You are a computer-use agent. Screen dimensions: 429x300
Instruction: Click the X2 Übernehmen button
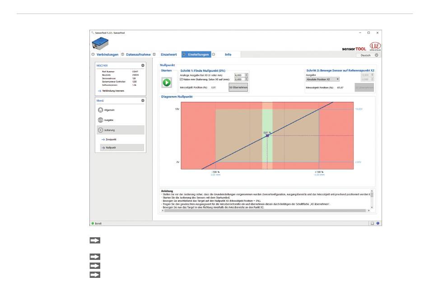click(364, 88)
